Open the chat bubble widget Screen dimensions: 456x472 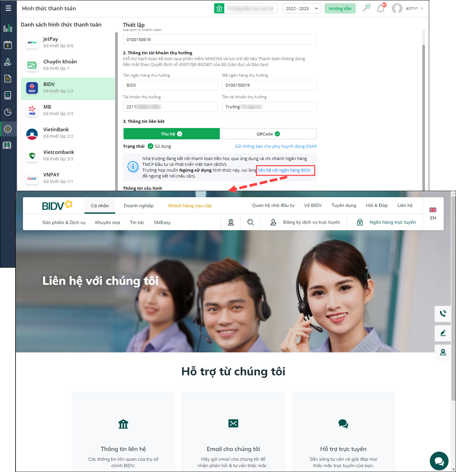[x=439, y=461]
